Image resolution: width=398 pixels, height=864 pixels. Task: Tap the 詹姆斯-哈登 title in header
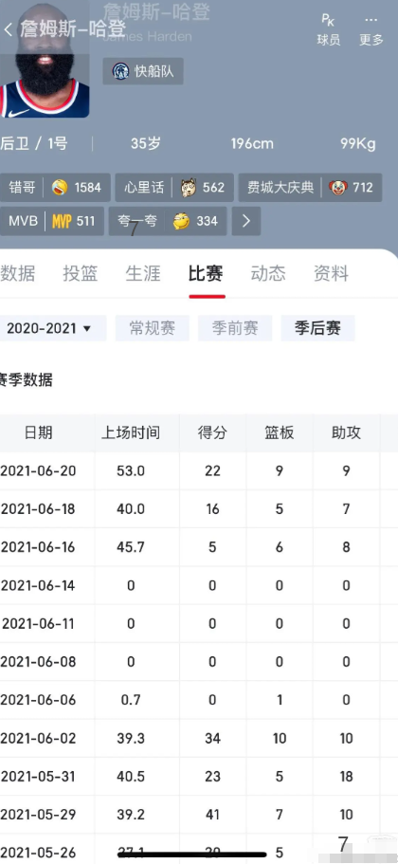click(73, 29)
